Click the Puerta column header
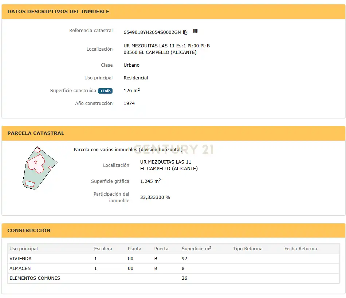346x298 pixels. [161, 249]
